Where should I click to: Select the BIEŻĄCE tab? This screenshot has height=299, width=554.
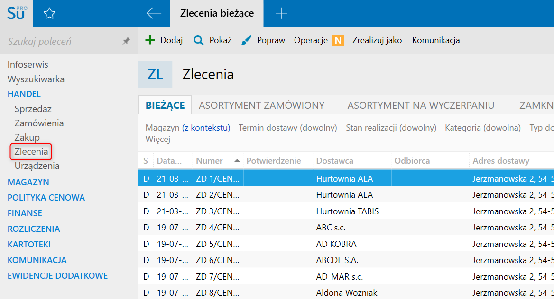[x=165, y=105]
